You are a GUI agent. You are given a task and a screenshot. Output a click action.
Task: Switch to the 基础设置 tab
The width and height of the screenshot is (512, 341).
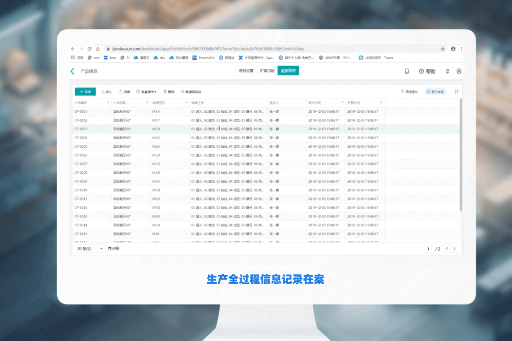click(246, 71)
